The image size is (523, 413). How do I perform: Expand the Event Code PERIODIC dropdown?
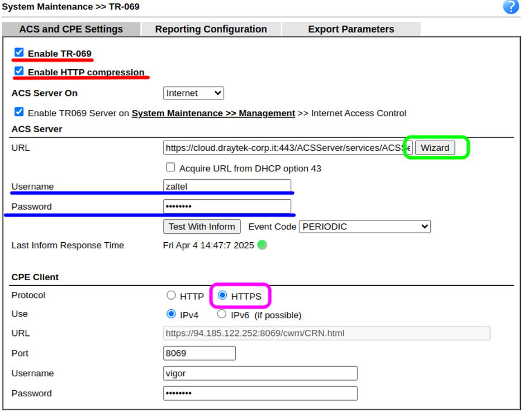365,227
